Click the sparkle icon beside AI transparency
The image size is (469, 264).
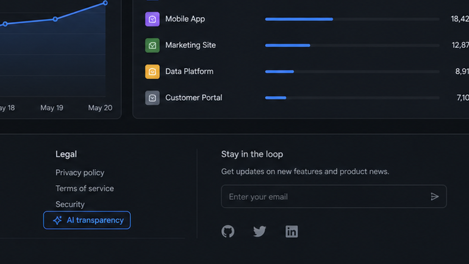(58, 220)
